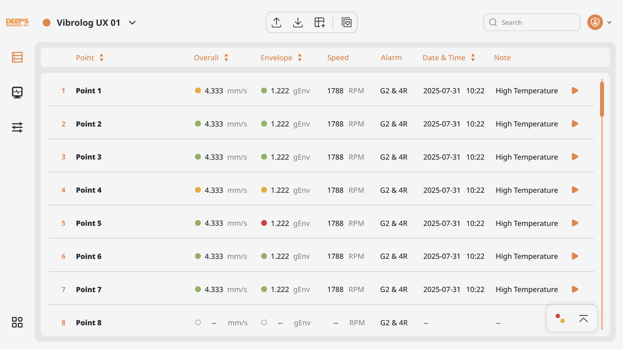Click the download icon in the top toolbar
The height and width of the screenshot is (349, 623).
tap(298, 23)
